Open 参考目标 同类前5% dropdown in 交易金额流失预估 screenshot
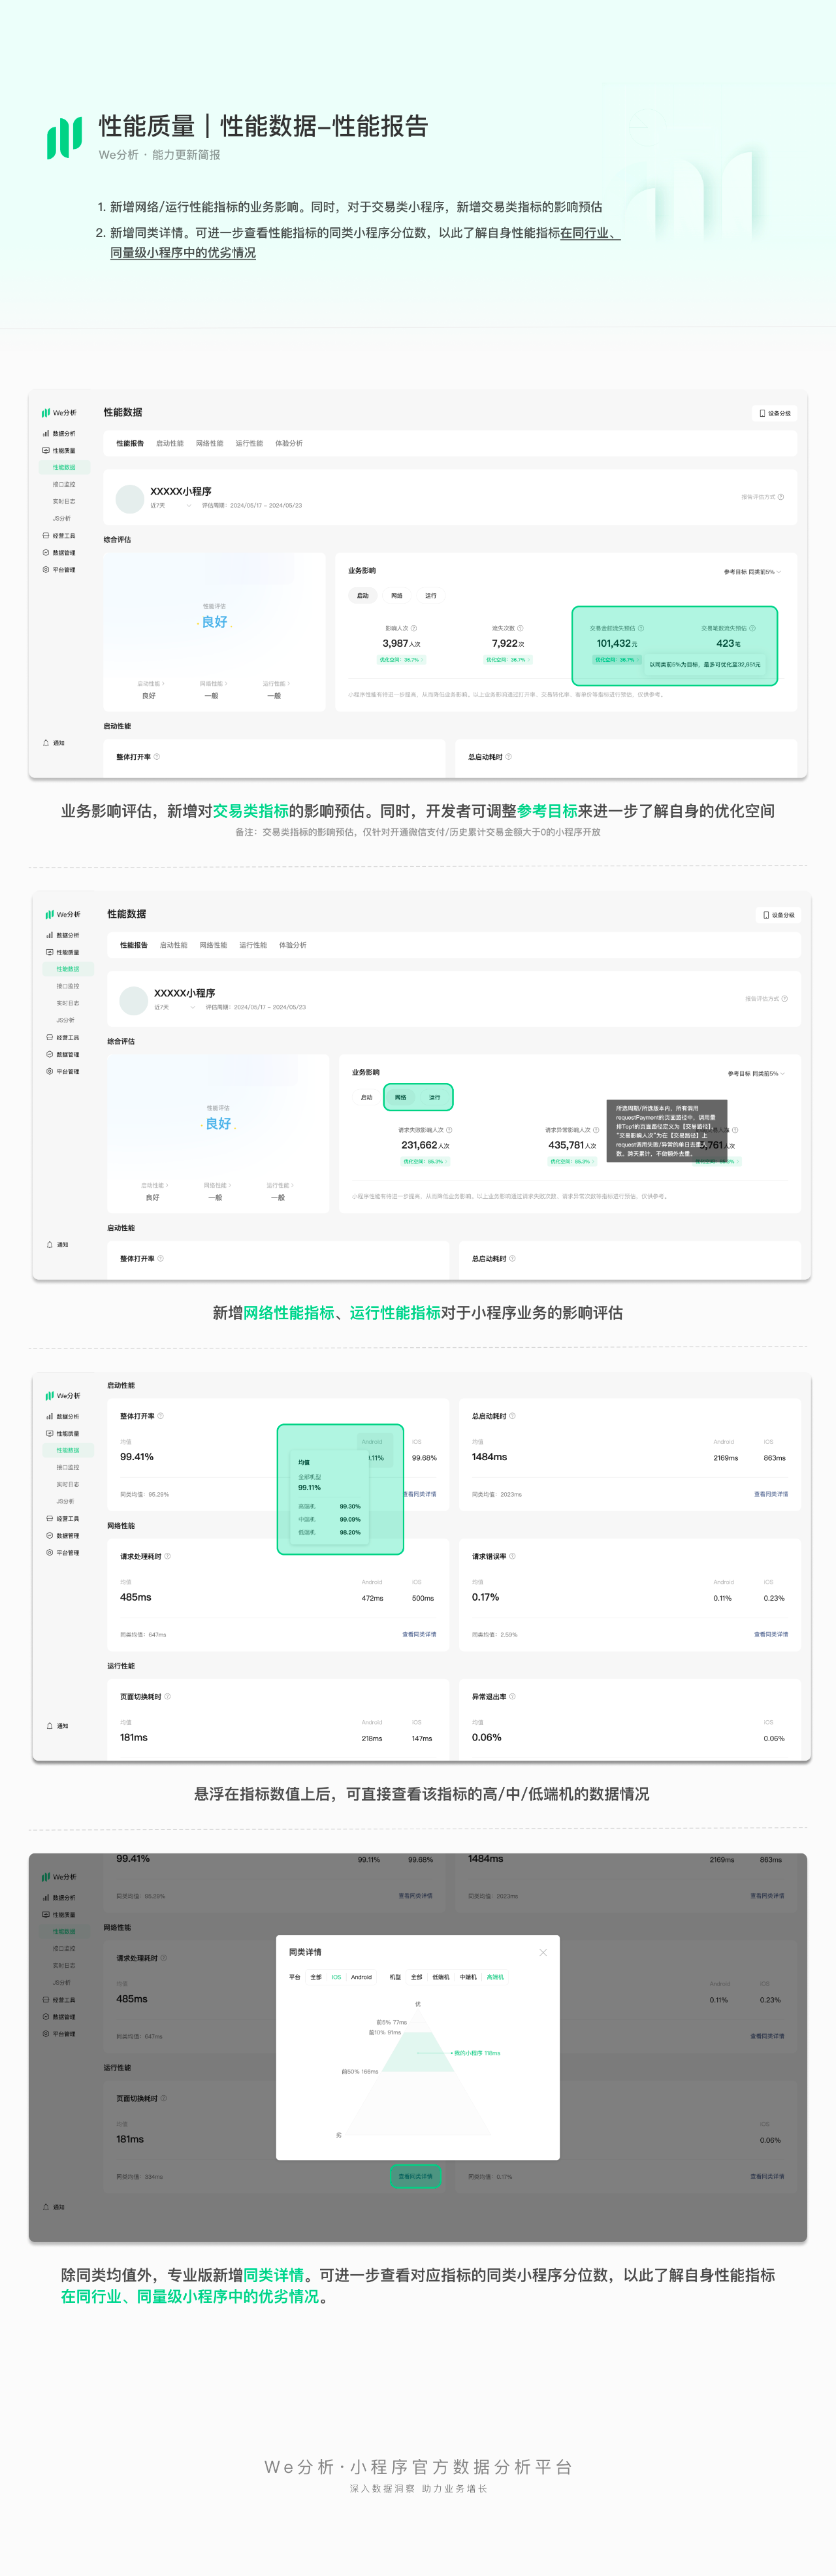This screenshot has width=836, height=2576. coord(753,572)
